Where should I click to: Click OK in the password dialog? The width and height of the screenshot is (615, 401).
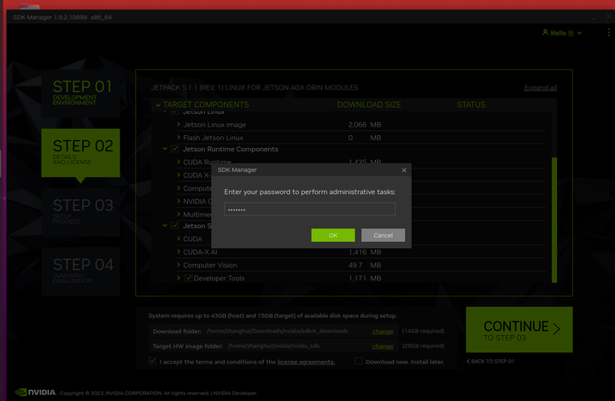(x=333, y=235)
